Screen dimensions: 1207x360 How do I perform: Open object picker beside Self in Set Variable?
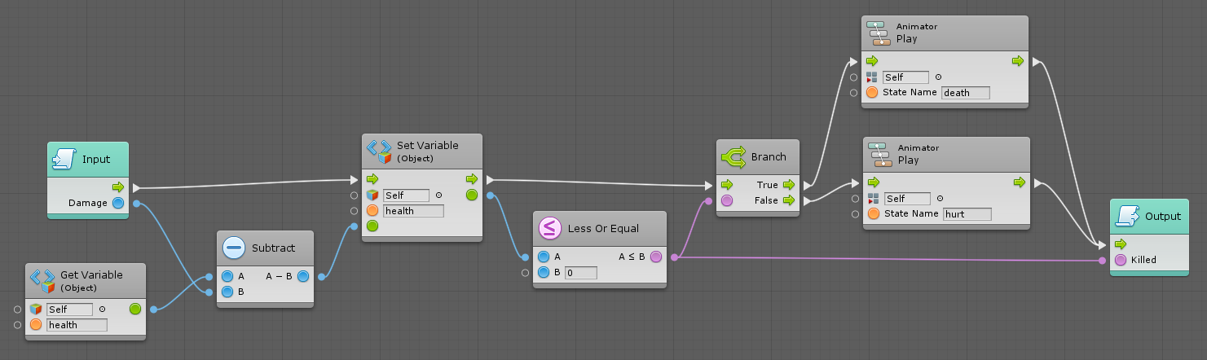439,195
